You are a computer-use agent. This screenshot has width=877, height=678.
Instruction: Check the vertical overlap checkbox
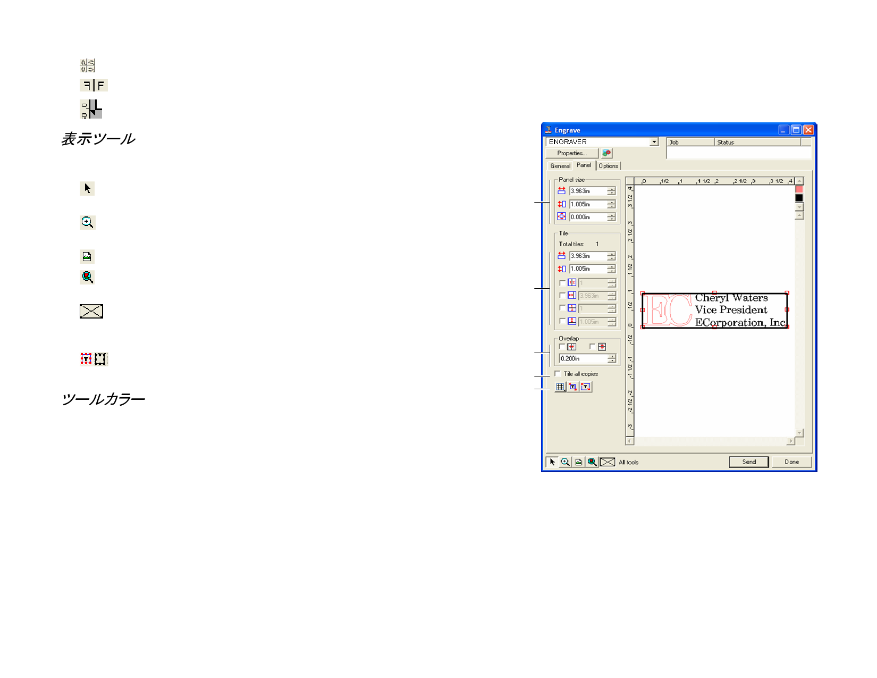pos(593,347)
